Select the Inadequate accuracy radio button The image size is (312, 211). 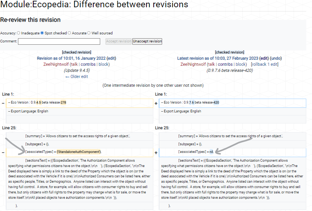click(18, 33)
